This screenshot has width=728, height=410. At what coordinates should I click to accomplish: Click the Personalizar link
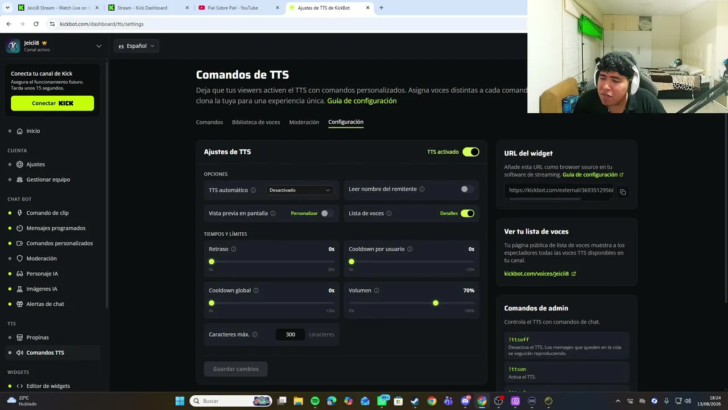click(x=304, y=214)
